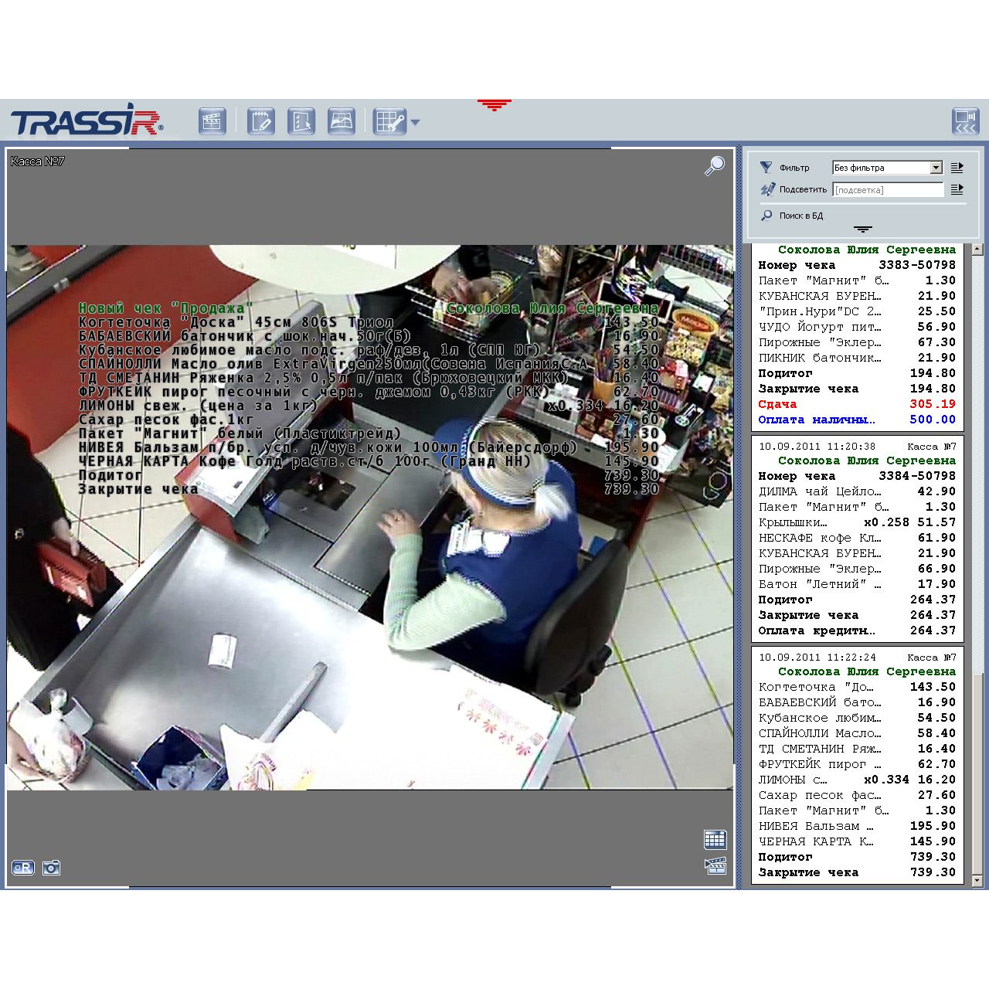Open filter list options button
The image size is (989, 989).
coord(957,167)
